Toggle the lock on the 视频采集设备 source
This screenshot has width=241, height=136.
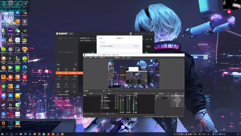(118, 101)
